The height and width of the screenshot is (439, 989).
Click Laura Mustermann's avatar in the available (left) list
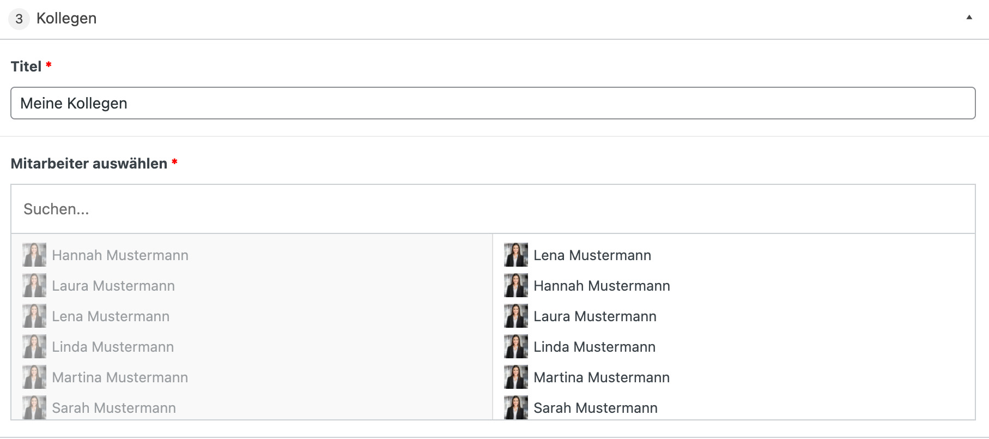pyautogui.click(x=34, y=285)
